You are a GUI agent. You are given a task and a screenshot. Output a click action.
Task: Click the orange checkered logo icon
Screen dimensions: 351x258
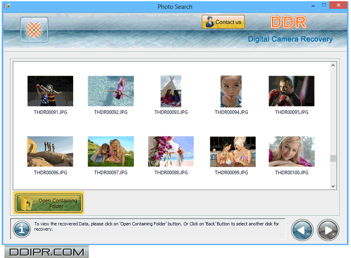tap(34, 29)
